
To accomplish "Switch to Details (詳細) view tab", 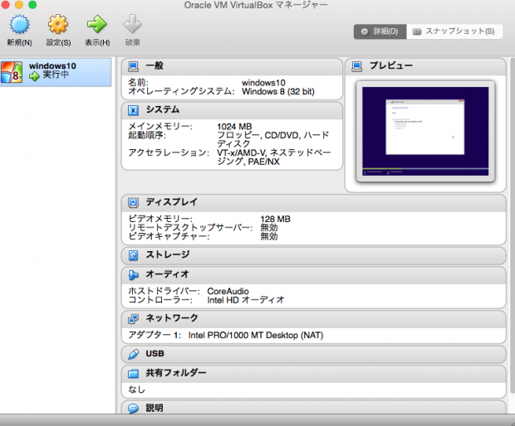I will (380, 31).
